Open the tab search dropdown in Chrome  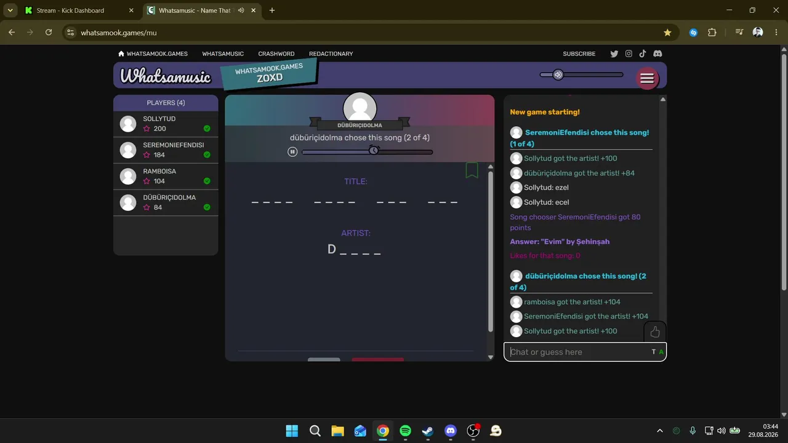(x=10, y=10)
